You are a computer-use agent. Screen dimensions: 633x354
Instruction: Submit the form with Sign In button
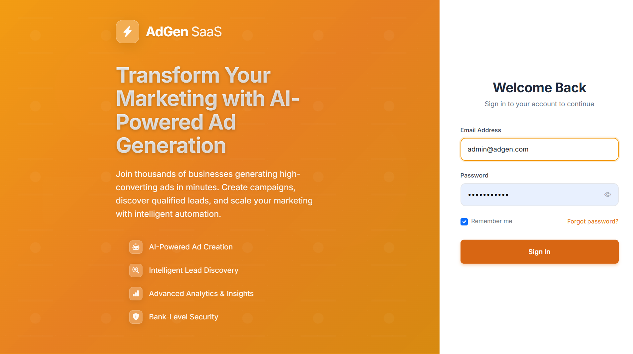(539, 252)
